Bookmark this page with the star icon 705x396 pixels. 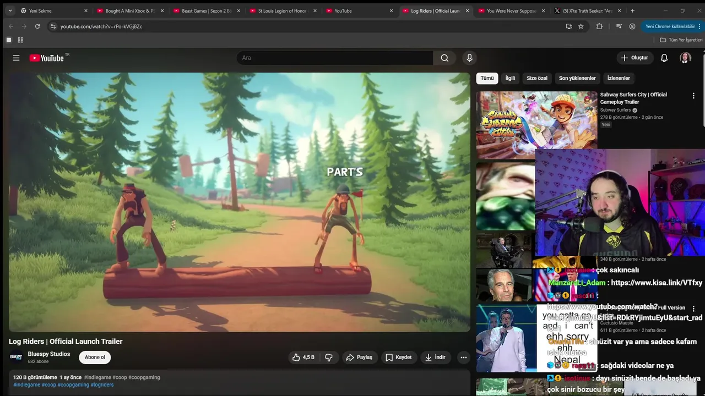pyautogui.click(x=581, y=26)
